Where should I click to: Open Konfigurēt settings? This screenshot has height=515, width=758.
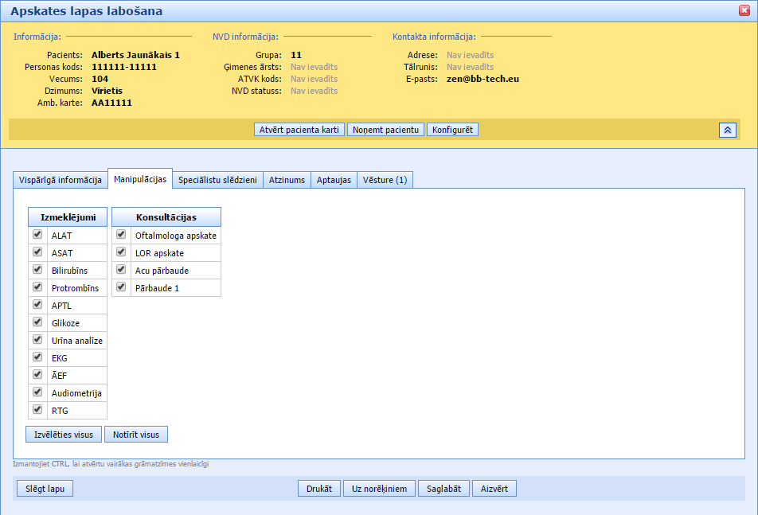[452, 130]
